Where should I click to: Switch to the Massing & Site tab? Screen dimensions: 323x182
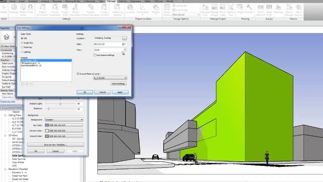click(x=73, y=1)
